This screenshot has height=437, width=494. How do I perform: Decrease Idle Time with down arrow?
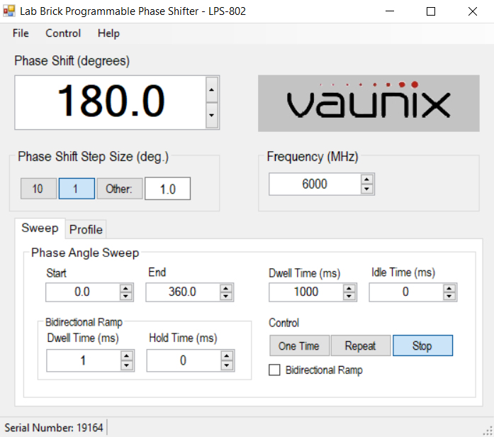(x=449, y=297)
